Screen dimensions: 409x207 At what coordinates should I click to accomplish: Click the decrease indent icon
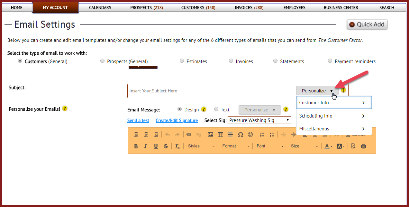pos(283,135)
